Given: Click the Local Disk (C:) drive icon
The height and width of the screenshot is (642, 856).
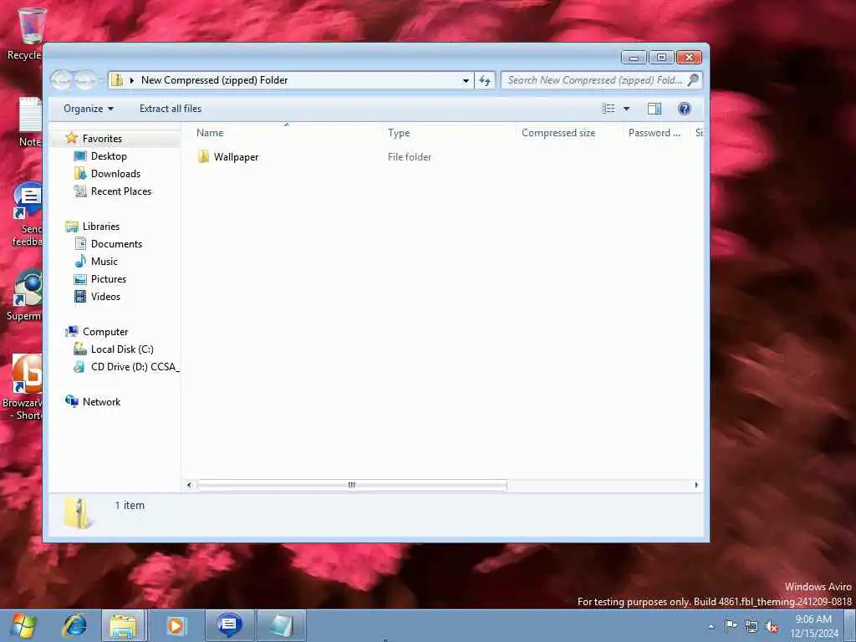Looking at the screenshot, I should [80, 349].
